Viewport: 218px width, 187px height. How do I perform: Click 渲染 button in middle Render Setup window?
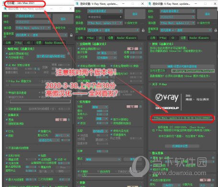tap(135, 14)
